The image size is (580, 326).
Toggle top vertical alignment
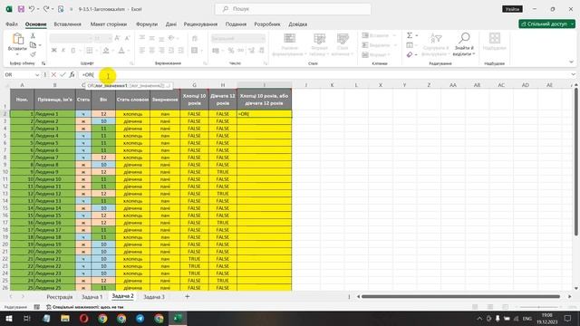142,38
